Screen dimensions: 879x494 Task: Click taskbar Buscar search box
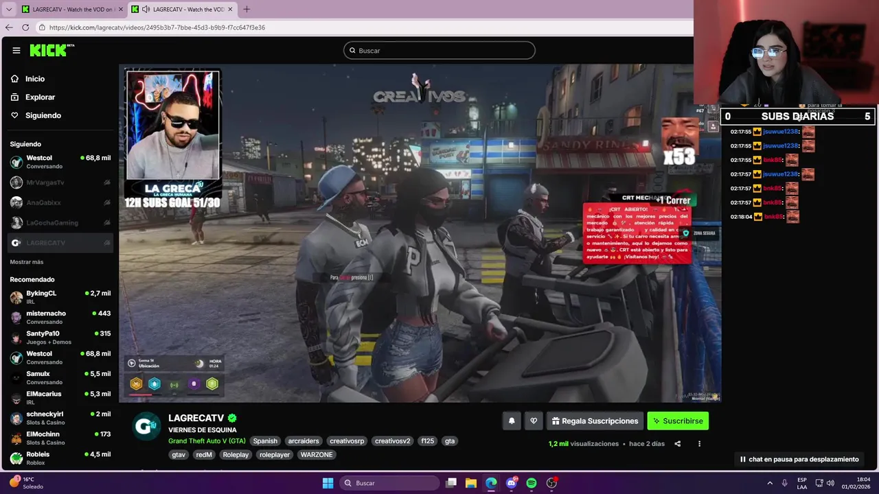click(x=390, y=483)
